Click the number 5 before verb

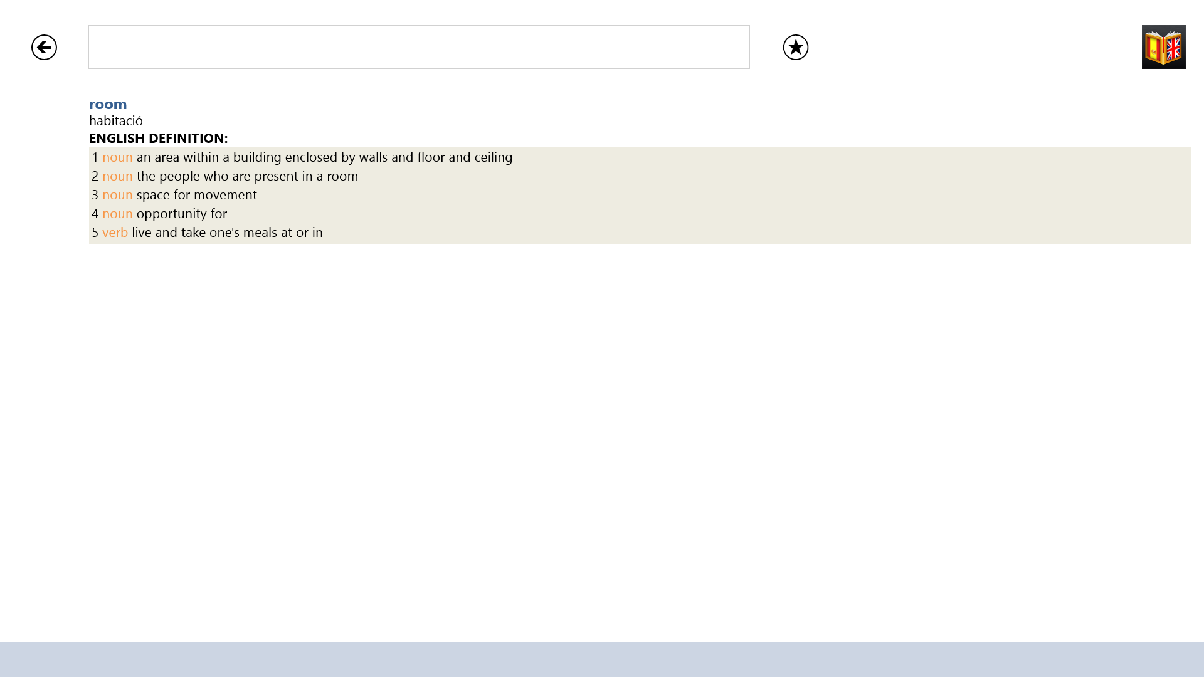click(x=95, y=233)
